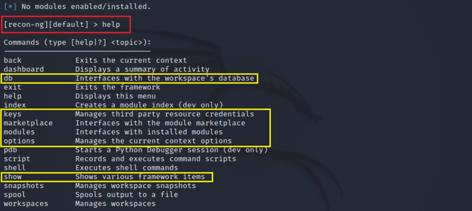Screen dimensions: 472x211
Task: Select the 'shell' command entry
Action: pos(15,168)
